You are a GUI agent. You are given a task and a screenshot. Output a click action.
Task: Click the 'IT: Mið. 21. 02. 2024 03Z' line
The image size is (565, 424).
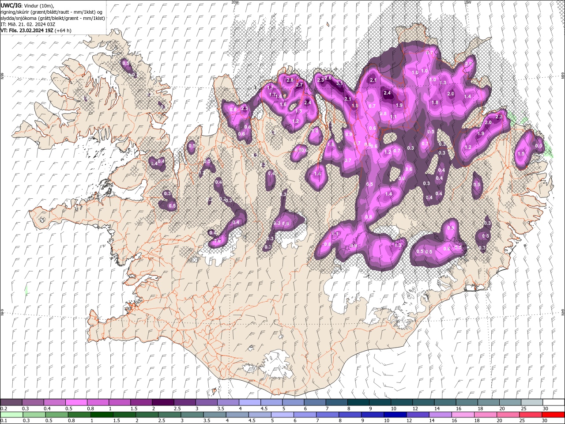point(28,24)
